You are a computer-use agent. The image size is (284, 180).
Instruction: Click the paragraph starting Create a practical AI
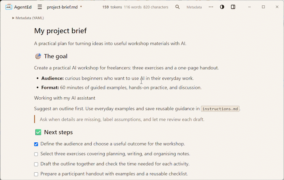point(127,68)
